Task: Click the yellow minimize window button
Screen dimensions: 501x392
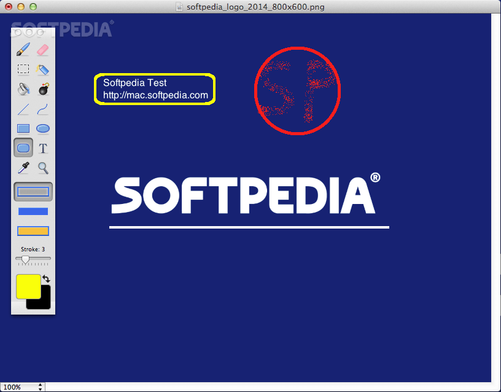Action: (21, 7)
